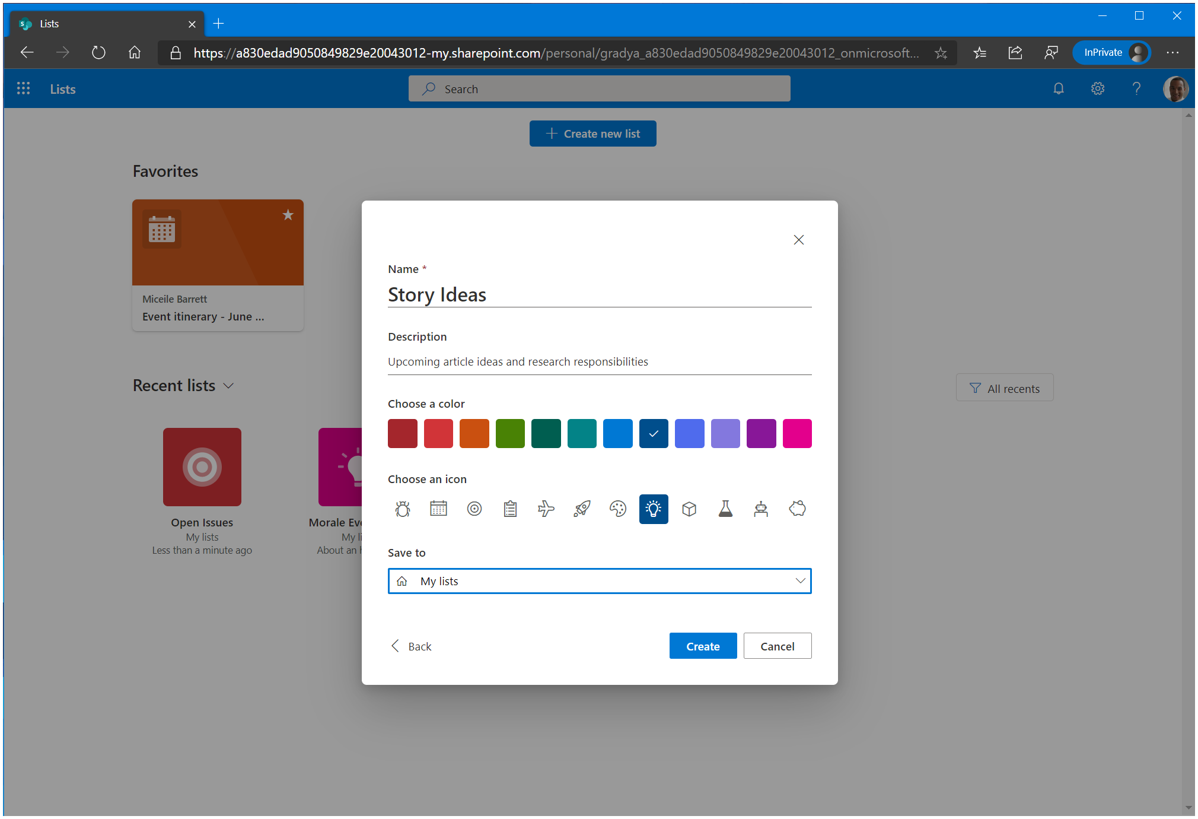Choose the orange color swatch
The image size is (1198, 819).
(x=474, y=433)
